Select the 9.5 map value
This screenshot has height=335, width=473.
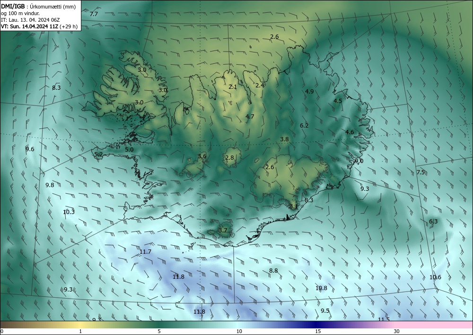(x=325, y=310)
